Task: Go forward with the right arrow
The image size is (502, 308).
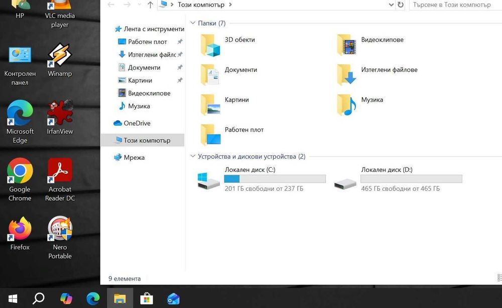Action: coord(127,5)
